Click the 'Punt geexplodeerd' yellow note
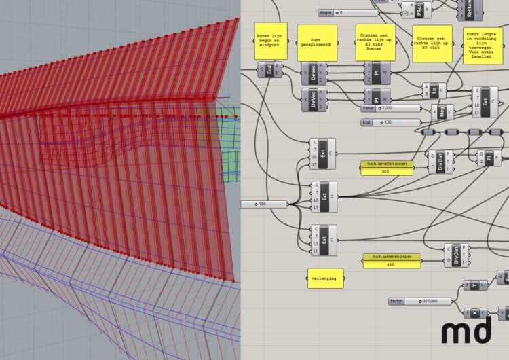This screenshot has width=509, height=360. coord(317,43)
